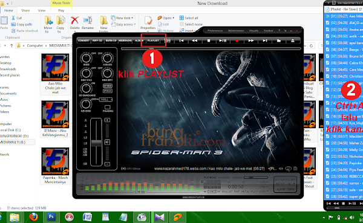Click the REVERB knob
This screenshot has width=363, height=223.
86,104
